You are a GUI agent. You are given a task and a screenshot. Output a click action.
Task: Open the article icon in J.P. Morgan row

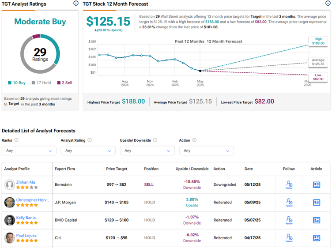point(317,203)
